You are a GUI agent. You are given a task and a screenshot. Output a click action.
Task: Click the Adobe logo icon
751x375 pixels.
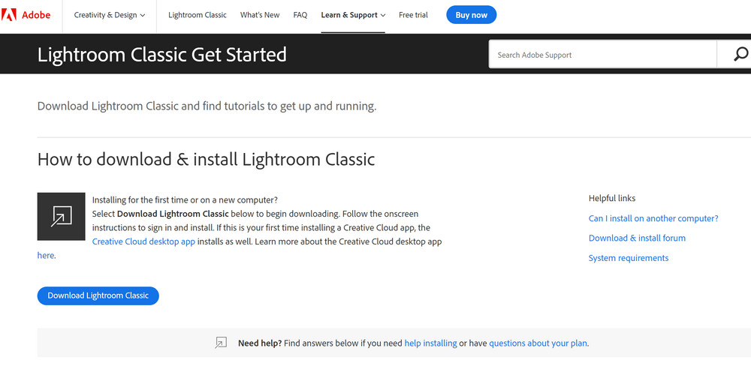click(x=8, y=15)
